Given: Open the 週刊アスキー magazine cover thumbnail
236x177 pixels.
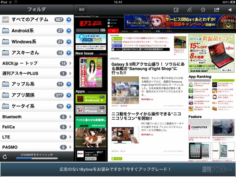Looking at the screenshot, I should 91,72.
